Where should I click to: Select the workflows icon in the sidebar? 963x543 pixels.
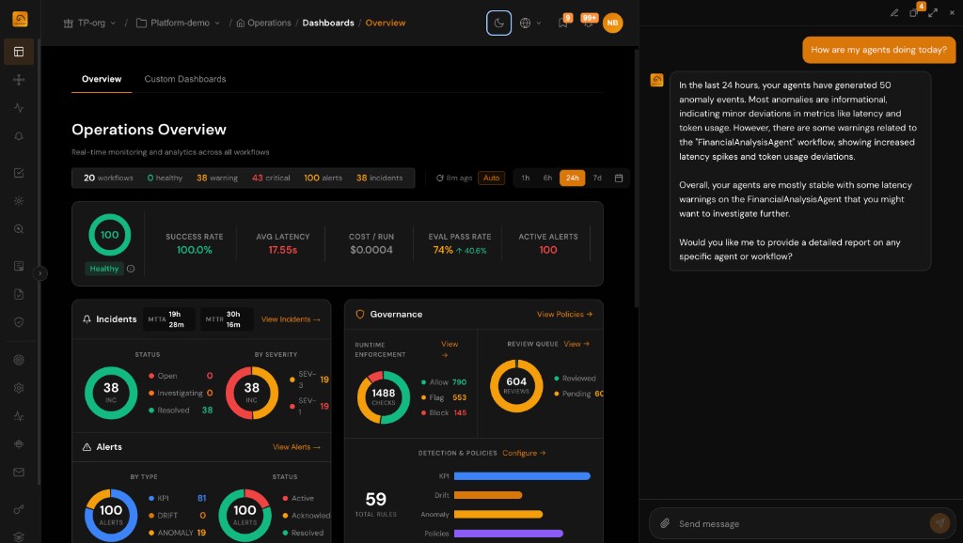pyautogui.click(x=19, y=80)
